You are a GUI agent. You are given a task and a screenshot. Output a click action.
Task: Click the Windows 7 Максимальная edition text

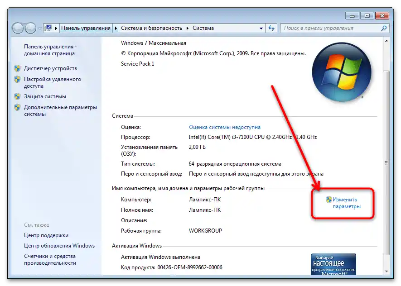tap(154, 43)
